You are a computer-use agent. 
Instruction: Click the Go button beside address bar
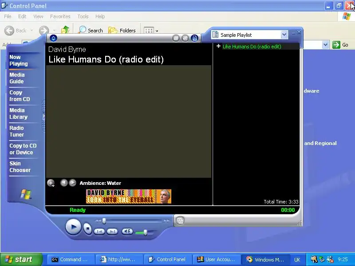click(340, 45)
